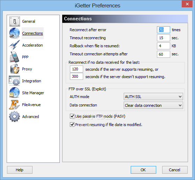Confirm preferences with OK button

(143, 170)
